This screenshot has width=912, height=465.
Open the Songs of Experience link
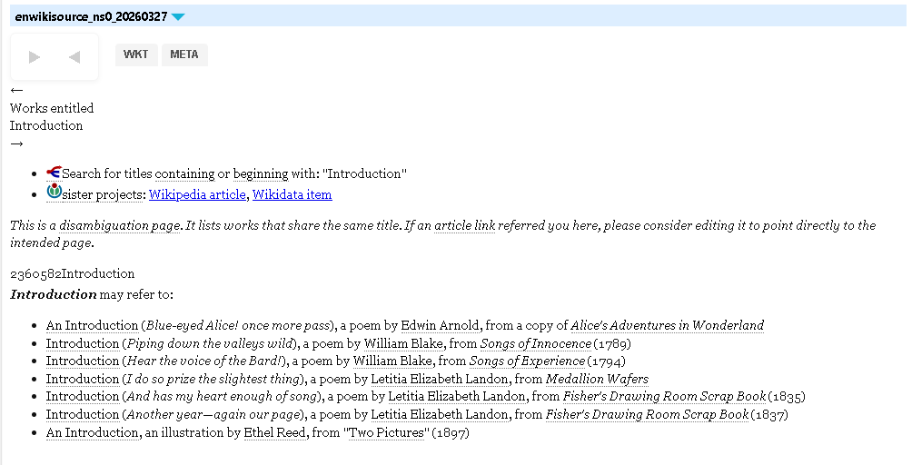point(527,361)
